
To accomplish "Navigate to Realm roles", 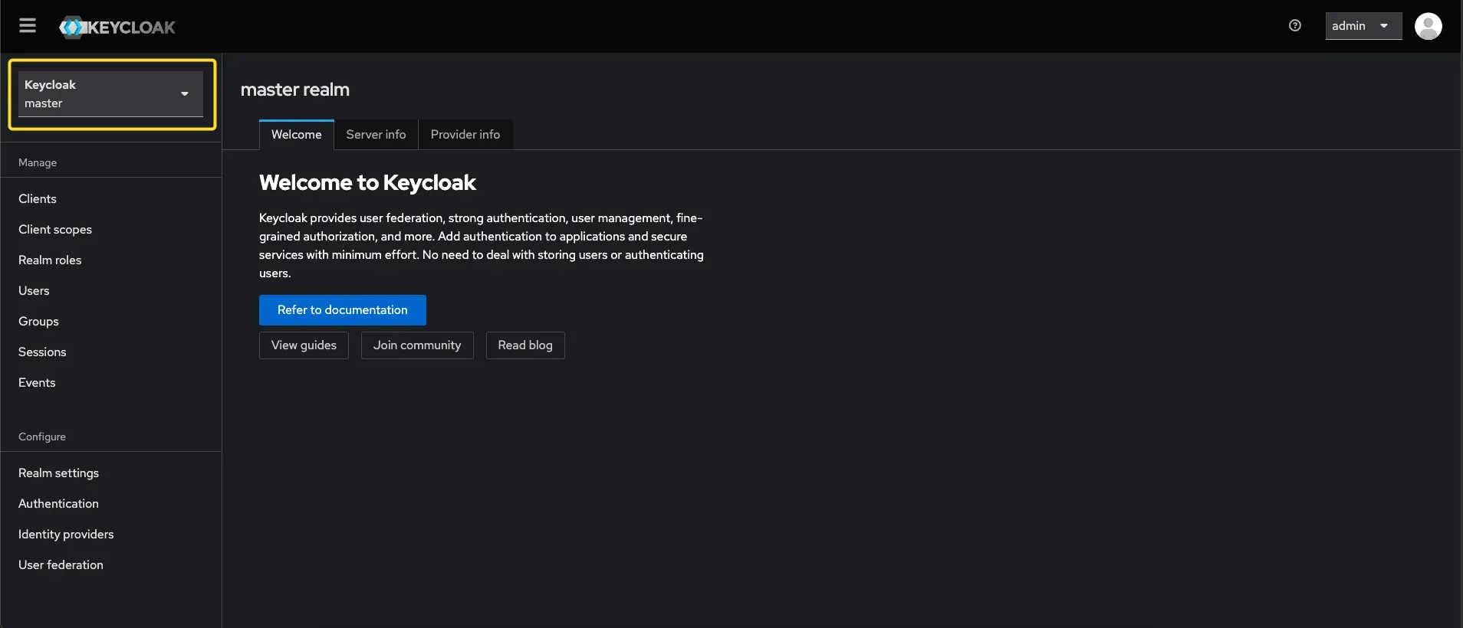I will click(x=50, y=260).
